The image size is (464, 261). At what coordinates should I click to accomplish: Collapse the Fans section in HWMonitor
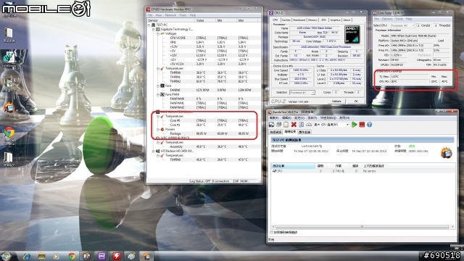tap(158, 86)
